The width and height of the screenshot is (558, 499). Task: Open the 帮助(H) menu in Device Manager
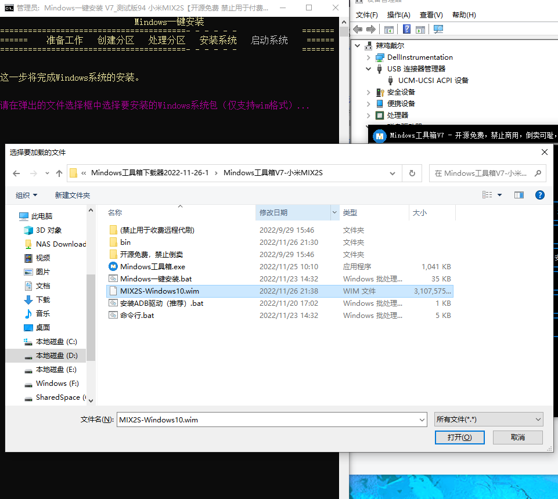[x=464, y=15]
